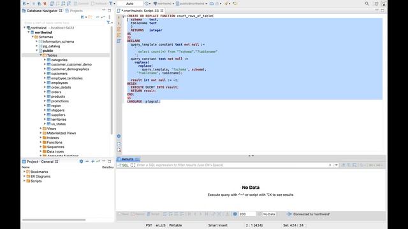Select the Script-33 editor tab
The height and width of the screenshot is (229, 408).
(x=140, y=11)
